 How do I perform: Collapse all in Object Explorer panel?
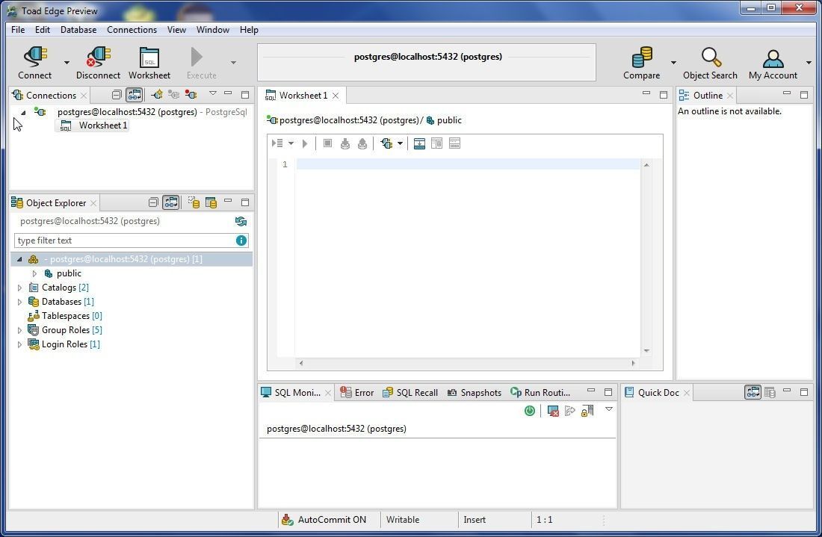tap(153, 202)
